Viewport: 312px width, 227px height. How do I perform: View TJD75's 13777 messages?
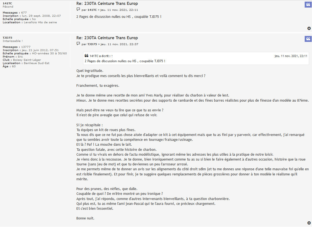pyautogui.click(x=26, y=47)
